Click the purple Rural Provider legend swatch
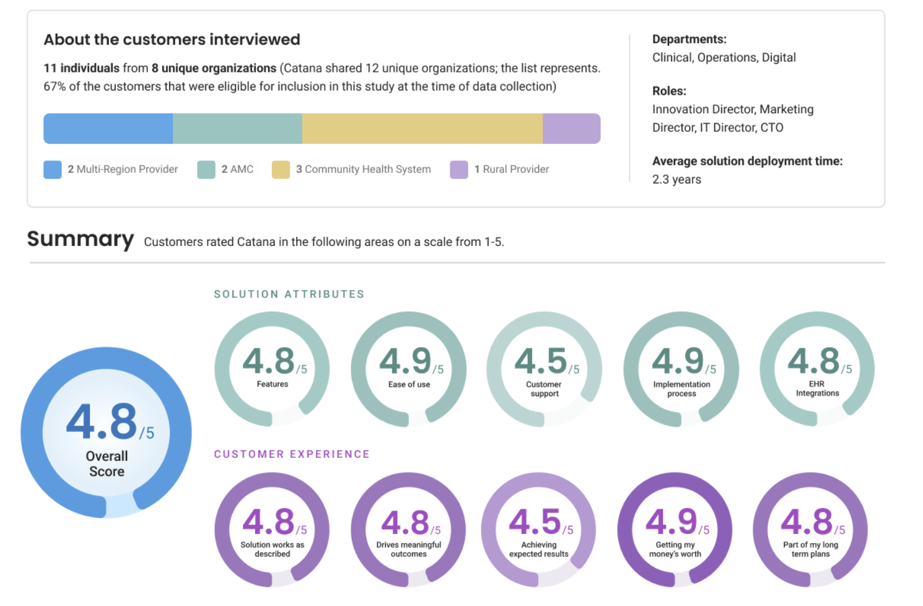 [459, 169]
